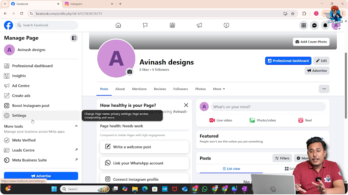Bookmark this tab with the star icon
The height and width of the screenshot is (195, 348).
[x=293, y=14]
